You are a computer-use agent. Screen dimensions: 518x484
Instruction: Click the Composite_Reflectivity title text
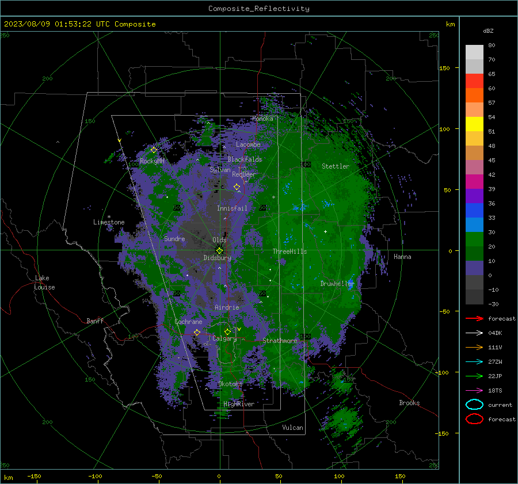(x=259, y=9)
